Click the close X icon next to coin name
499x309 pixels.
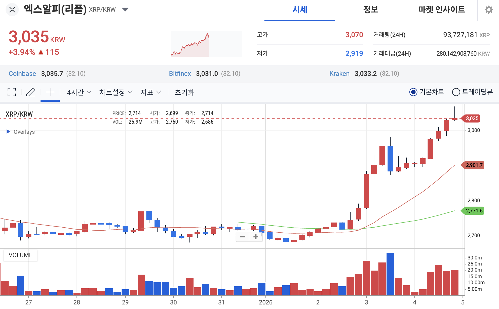12,10
